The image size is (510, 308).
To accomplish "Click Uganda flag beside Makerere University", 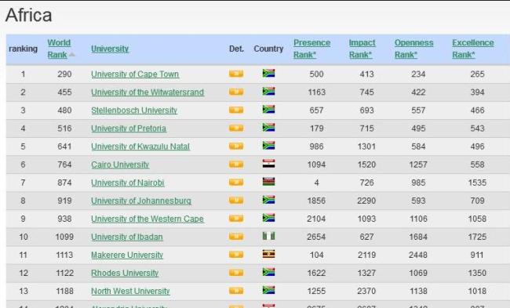I will tap(268, 254).
